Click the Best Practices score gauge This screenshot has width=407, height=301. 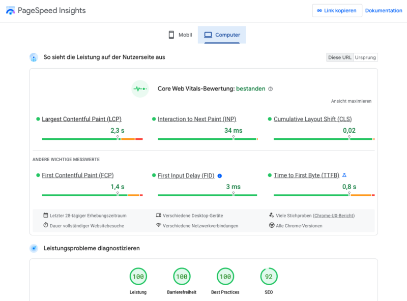point(225,277)
